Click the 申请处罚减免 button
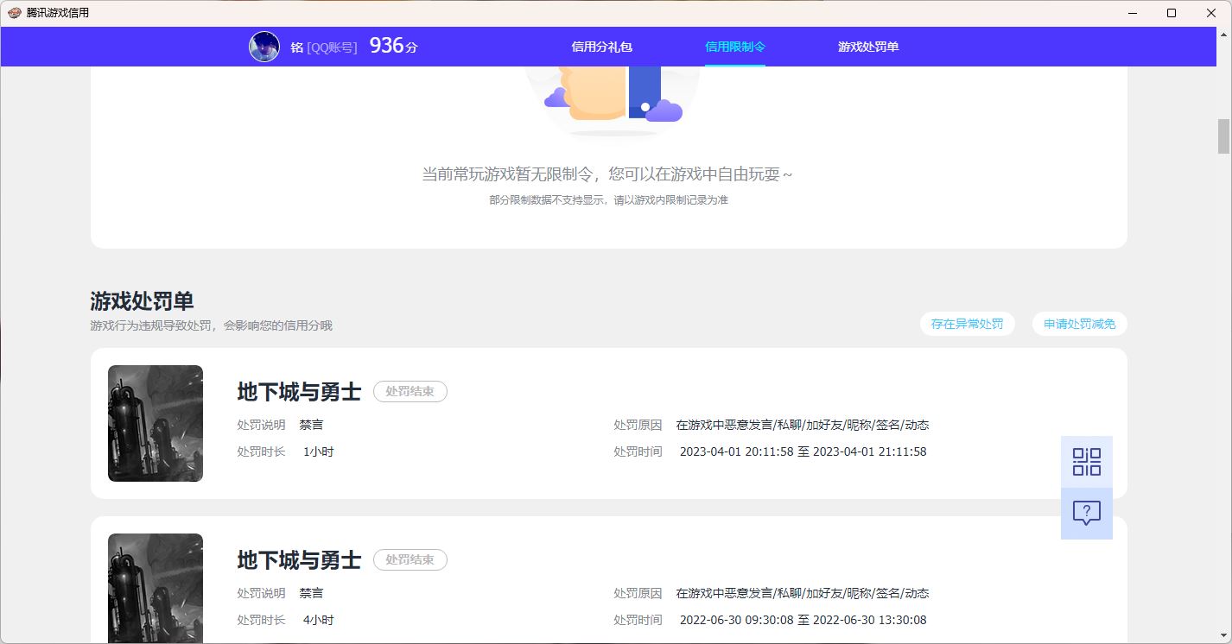 (x=1079, y=325)
